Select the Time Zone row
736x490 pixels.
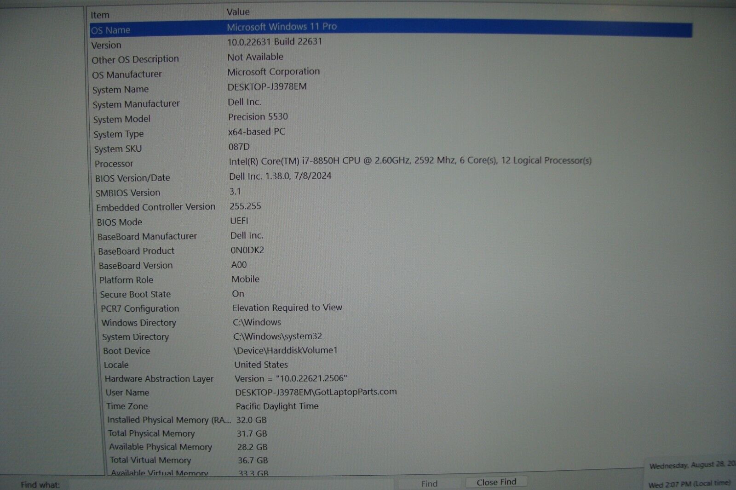click(x=127, y=406)
